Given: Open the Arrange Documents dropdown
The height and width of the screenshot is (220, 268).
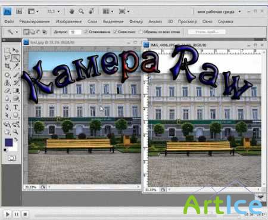Looking at the screenshot, I should (108, 11).
